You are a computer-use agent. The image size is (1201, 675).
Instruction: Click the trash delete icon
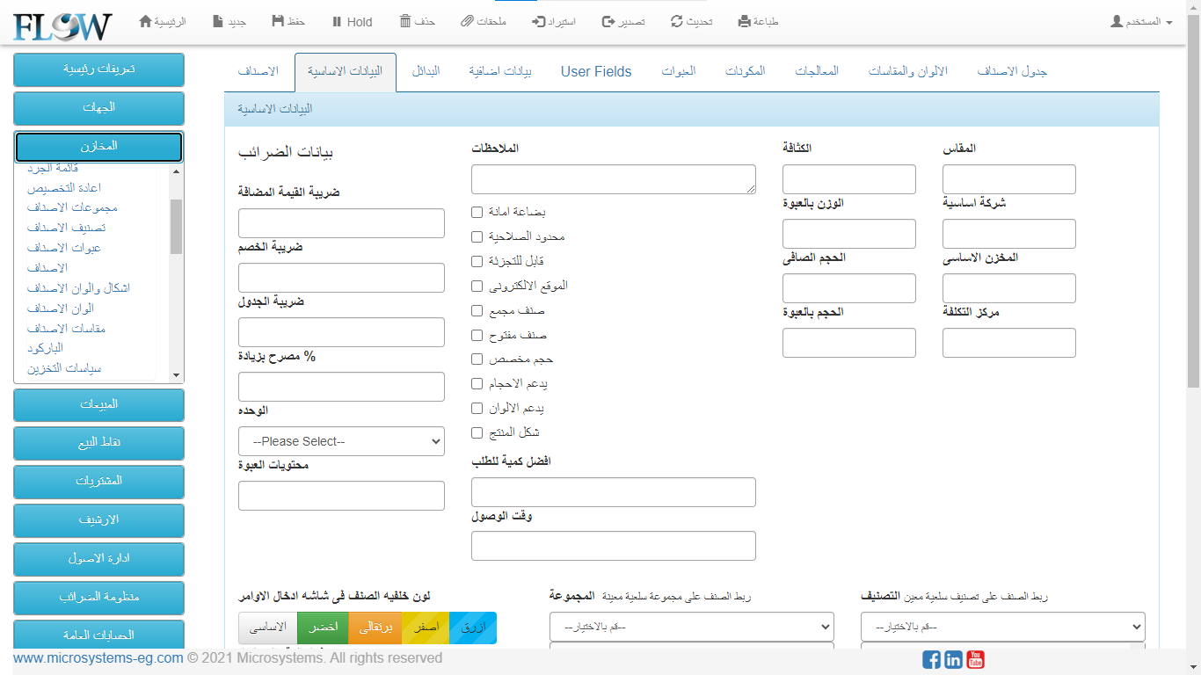(x=405, y=21)
